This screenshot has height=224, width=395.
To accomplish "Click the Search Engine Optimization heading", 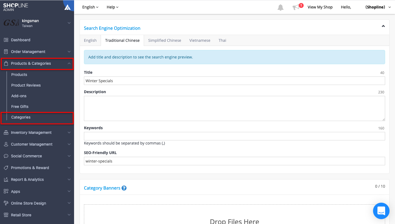I will pos(112,28).
